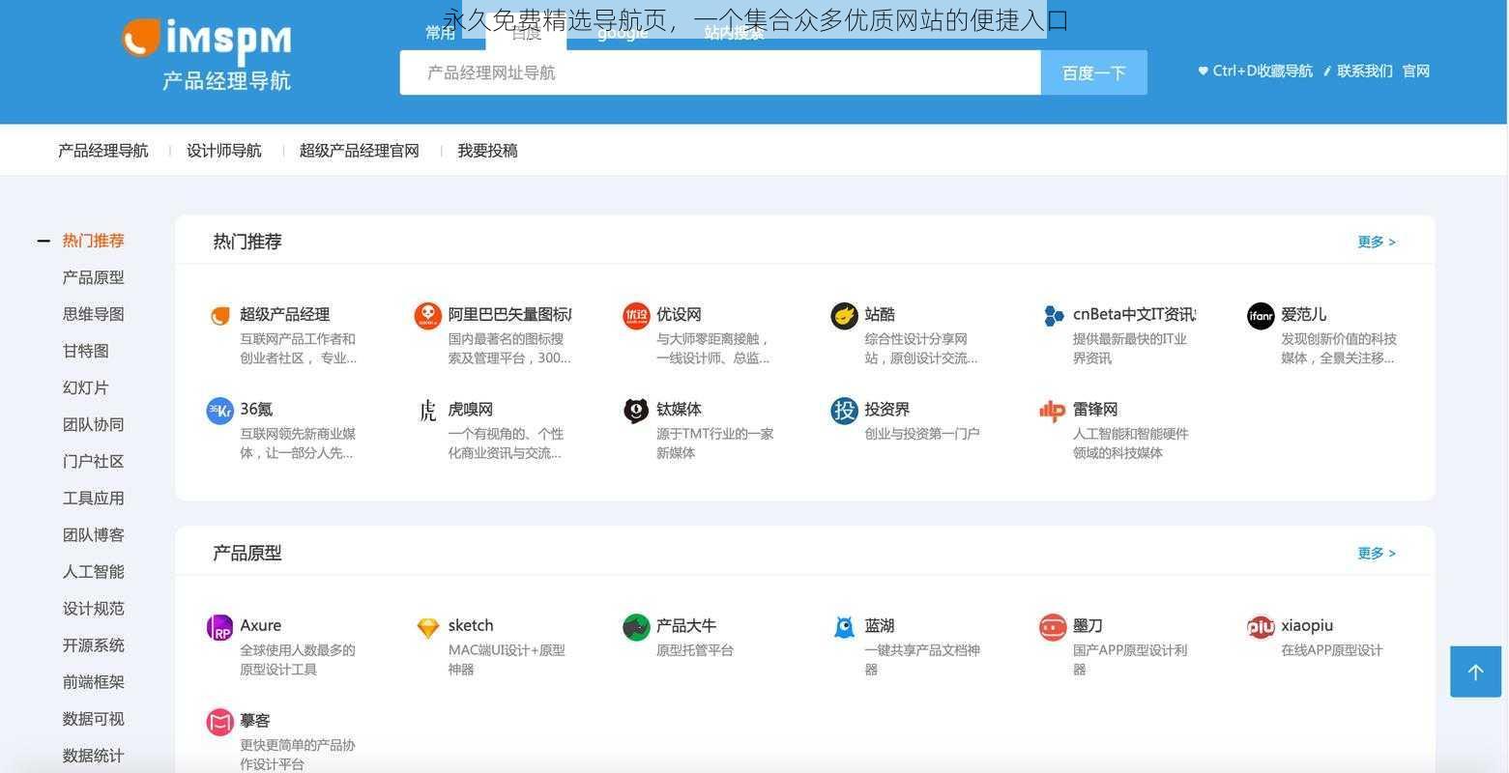Click the cnBeta中文IT资讯 icon

(1053, 316)
